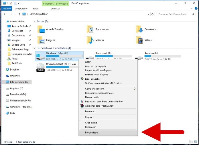199x145 pixels.
Task: Select Disco Local (D:) in the sidebar
Action: point(16,94)
